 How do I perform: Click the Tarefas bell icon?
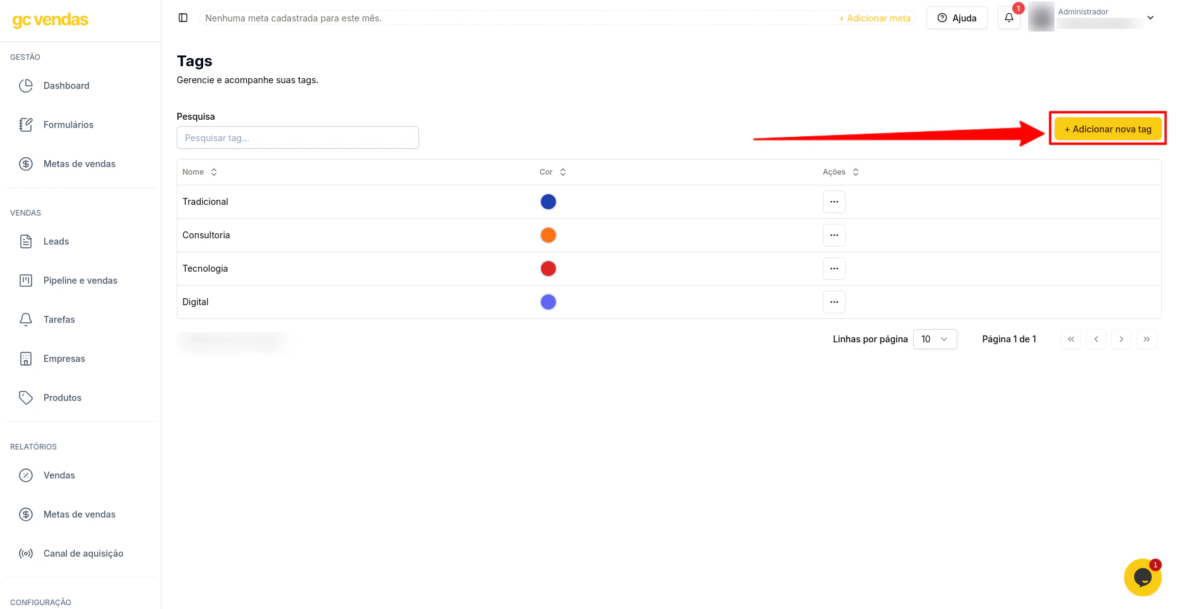pos(26,320)
